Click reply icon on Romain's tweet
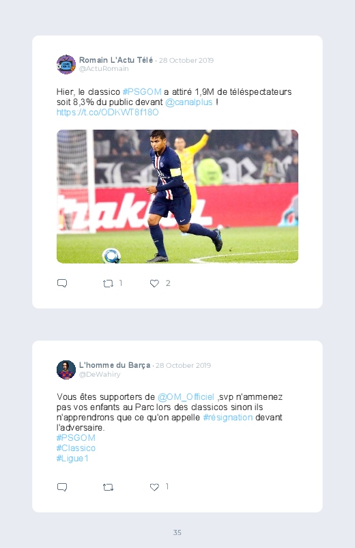The image size is (355, 548). pos(62,283)
